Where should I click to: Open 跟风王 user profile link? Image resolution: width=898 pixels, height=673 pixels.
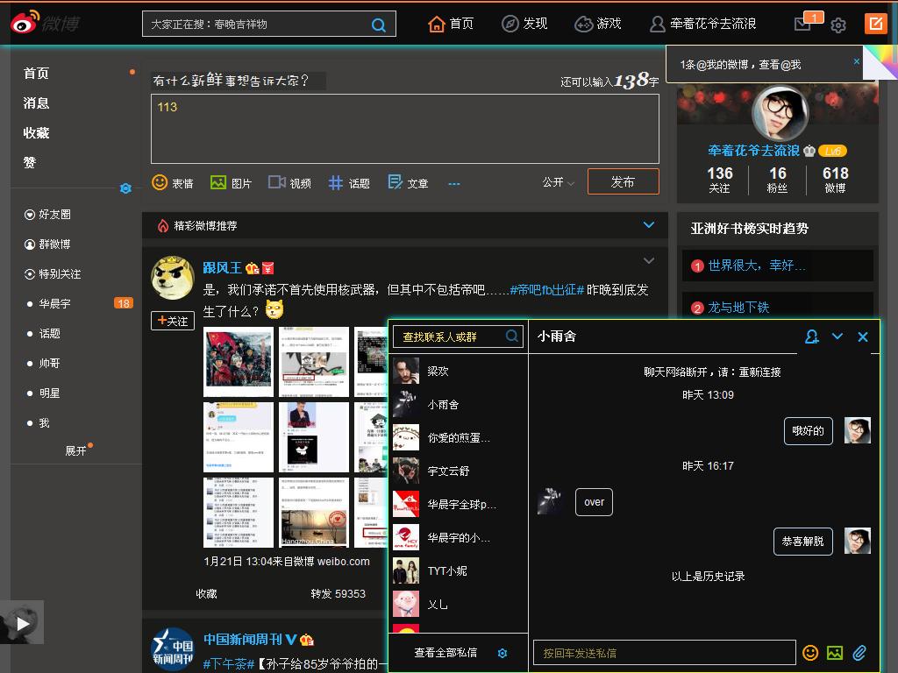(222, 268)
